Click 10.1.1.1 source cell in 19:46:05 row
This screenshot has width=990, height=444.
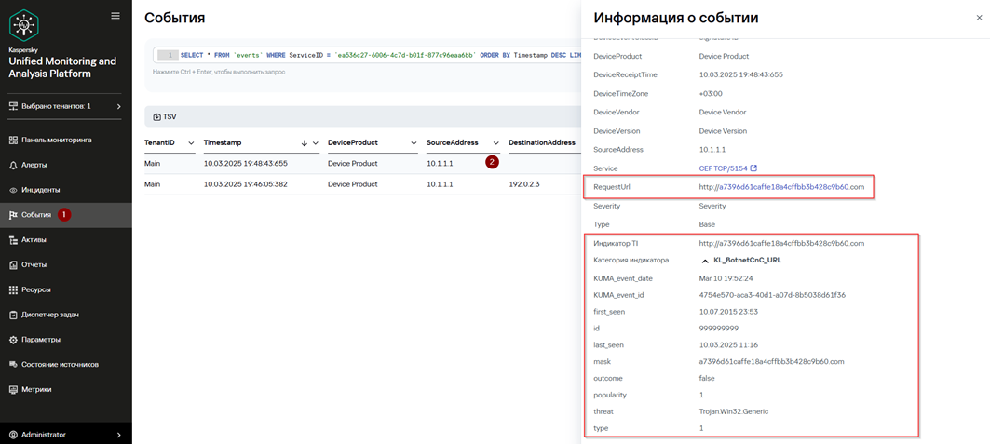pos(441,184)
